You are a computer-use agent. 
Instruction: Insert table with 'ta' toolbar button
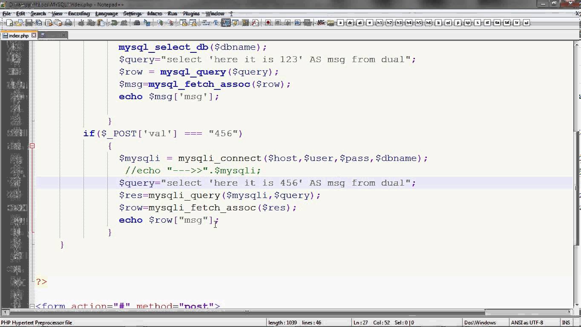tap(497, 23)
